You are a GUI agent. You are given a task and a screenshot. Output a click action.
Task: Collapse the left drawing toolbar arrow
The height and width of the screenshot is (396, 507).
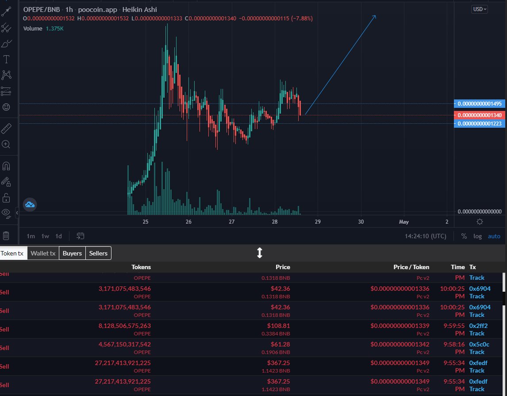(x=17, y=213)
